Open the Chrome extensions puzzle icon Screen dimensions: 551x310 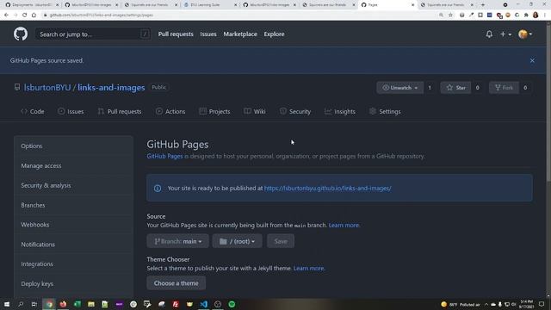526,15
